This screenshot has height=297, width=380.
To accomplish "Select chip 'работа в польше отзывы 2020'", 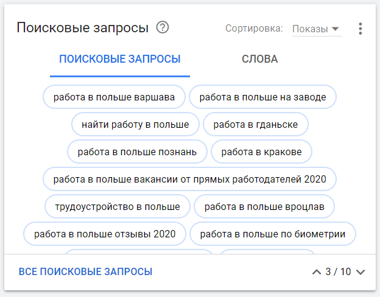I will click(105, 234).
